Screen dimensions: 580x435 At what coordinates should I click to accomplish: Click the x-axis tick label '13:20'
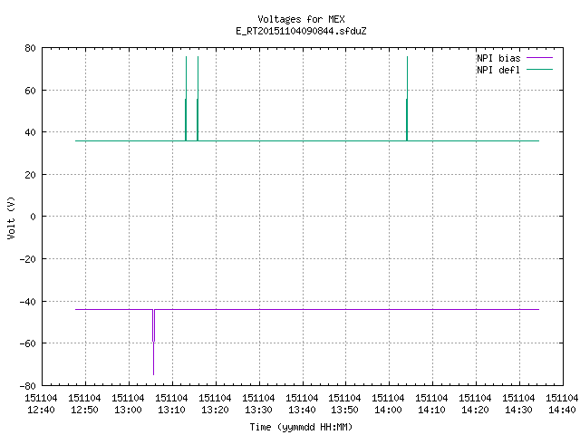[215, 410]
